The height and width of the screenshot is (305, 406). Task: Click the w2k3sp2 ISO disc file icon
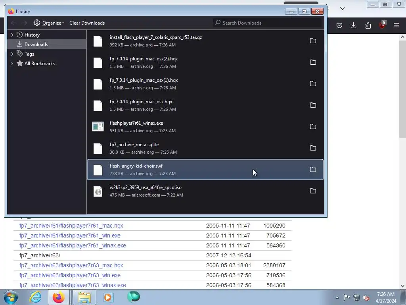coord(98,191)
